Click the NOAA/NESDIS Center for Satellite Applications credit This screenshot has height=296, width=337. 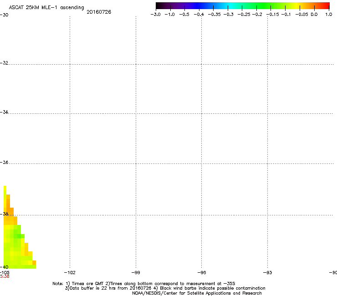197,293
